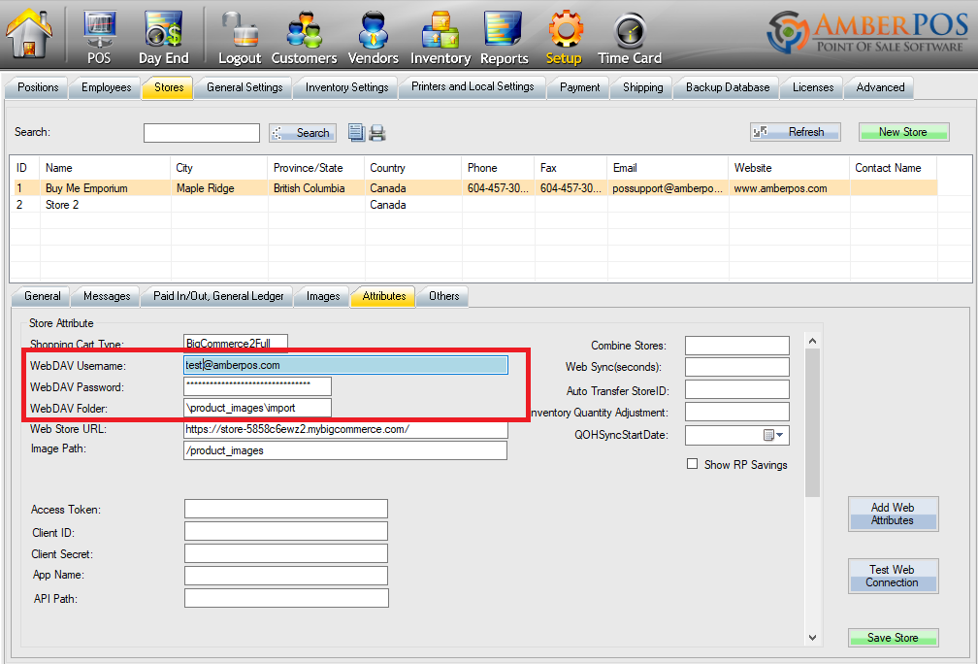
Task: Click the Contact Name column header
Action: (x=894, y=168)
